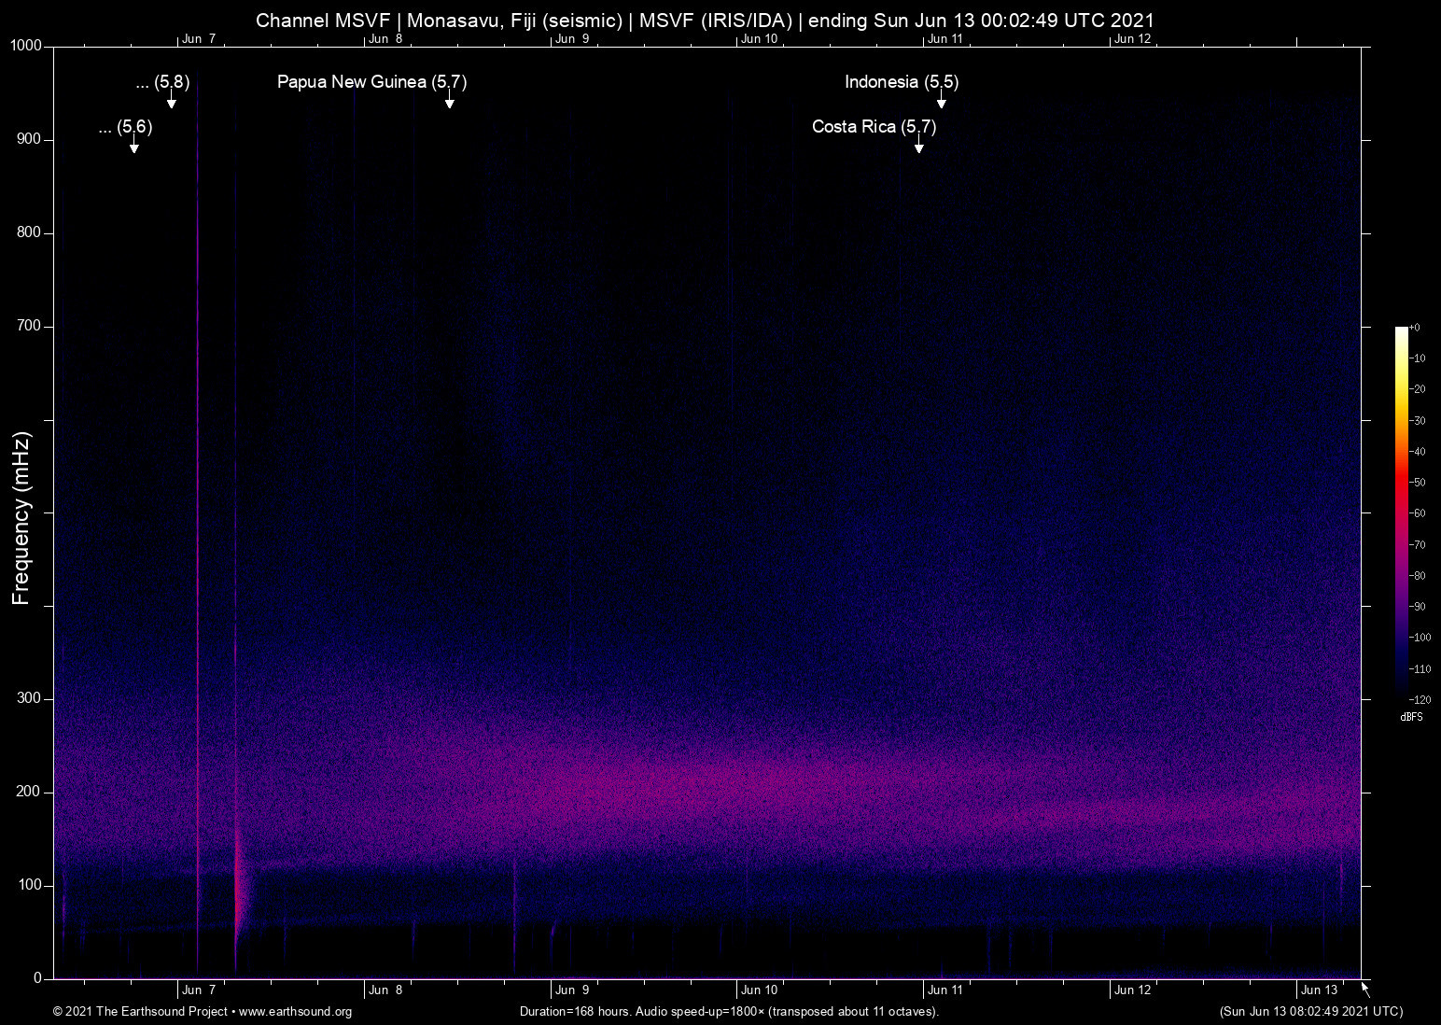Click the 0 frequency axis label
The height and width of the screenshot is (1025, 1441).
coord(38,979)
